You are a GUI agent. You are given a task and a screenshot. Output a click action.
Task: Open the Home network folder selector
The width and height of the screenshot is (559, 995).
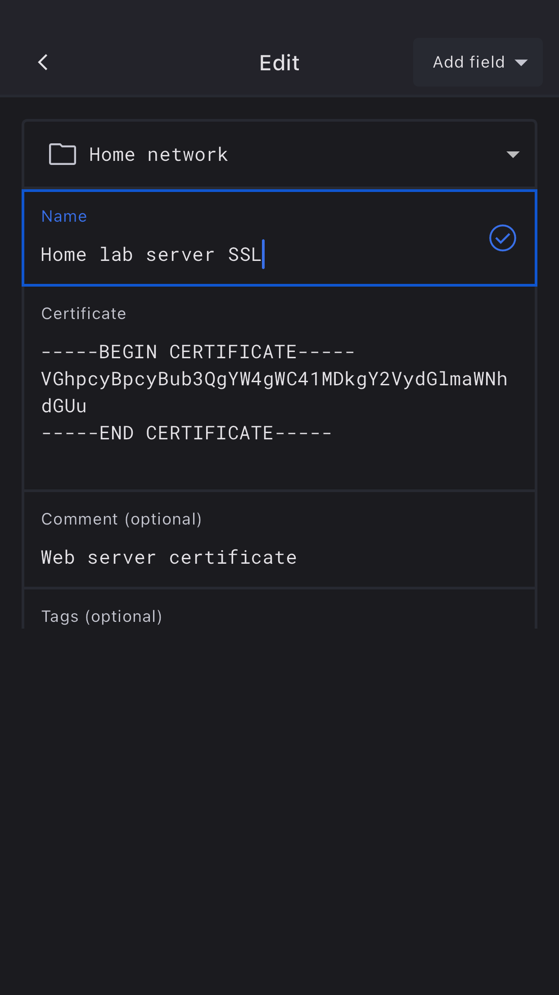tap(279, 155)
